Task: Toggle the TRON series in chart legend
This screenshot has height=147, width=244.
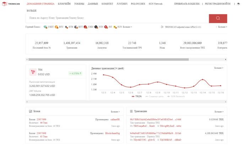Action: [136, 96]
